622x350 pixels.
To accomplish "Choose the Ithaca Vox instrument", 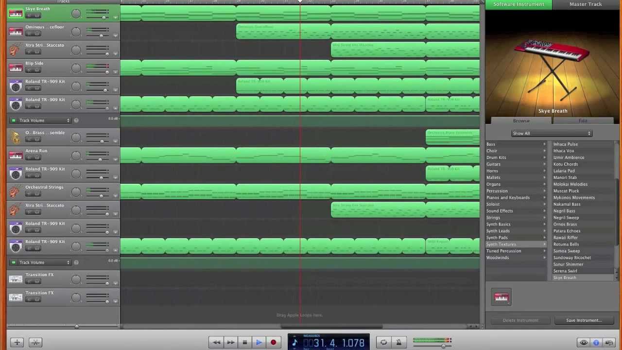I will pyautogui.click(x=583, y=151).
